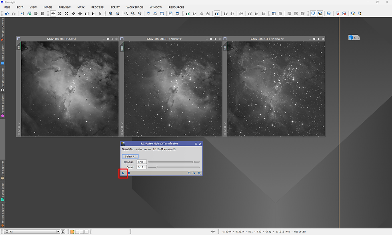Click the SII view identifier tab

click(x=225, y=47)
